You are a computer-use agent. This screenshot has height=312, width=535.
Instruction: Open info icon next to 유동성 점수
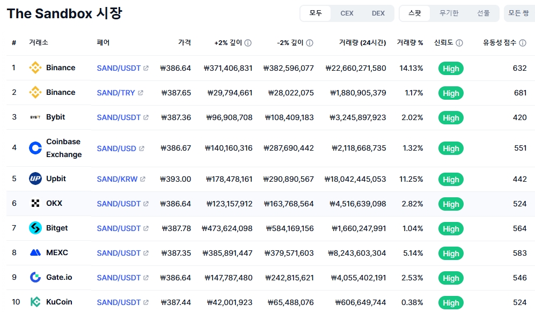(522, 43)
